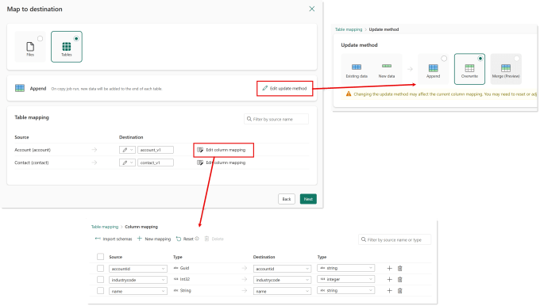Screen dimensions: 540x306
Task: Click New mapping in the toolbar
Action: point(154,239)
